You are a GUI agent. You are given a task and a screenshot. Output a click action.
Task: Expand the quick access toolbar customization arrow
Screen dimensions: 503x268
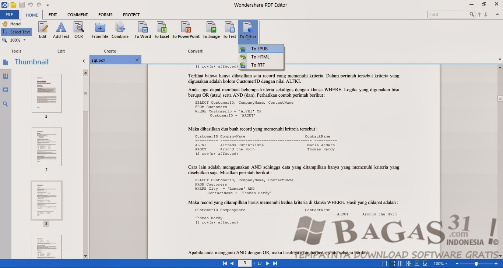pos(48,5)
